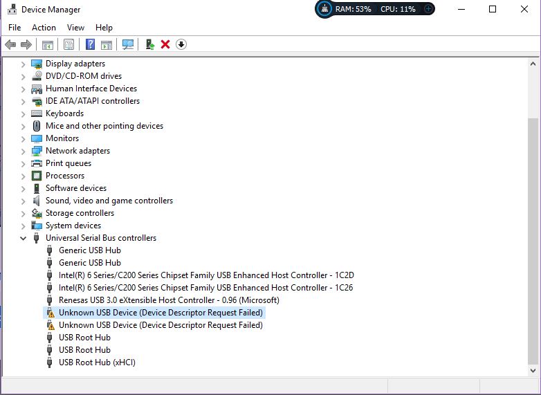Expand the Monitors node

coord(23,138)
